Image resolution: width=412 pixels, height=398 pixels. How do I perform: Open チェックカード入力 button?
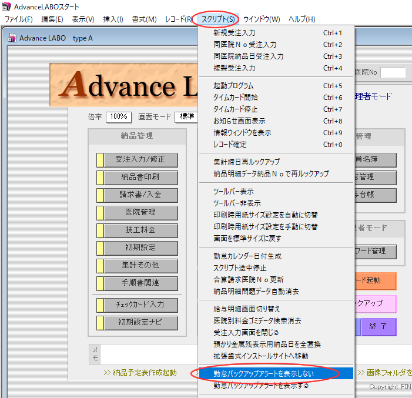(x=137, y=305)
